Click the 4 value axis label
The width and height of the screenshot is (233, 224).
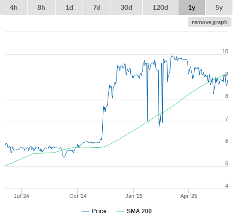[227, 186]
